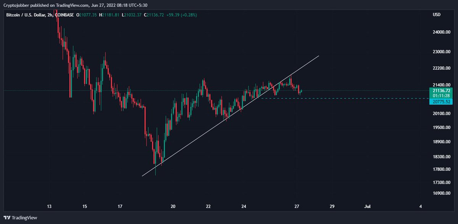
Task: Click the 2h interval label
Action: pyautogui.click(x=50, y=15)
